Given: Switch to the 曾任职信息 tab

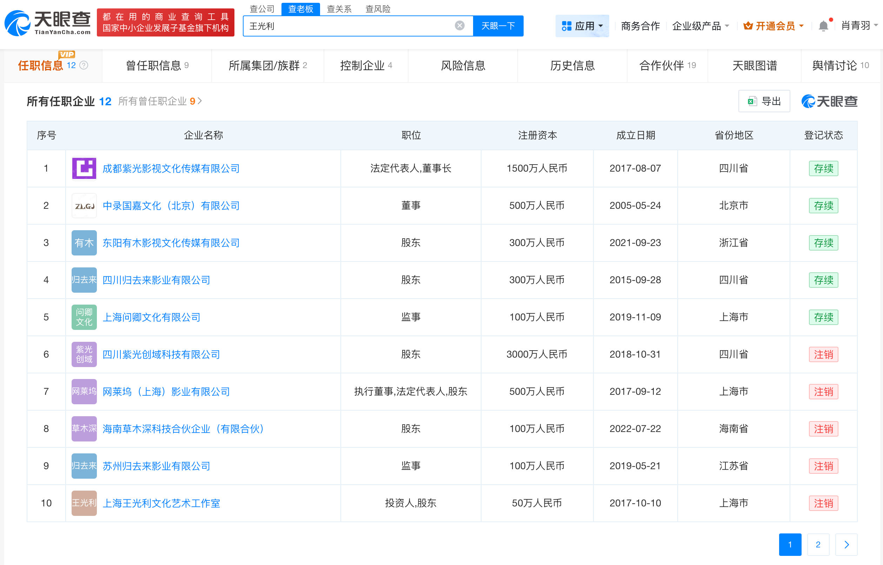Looking at the screenshot, I should [157, 66].
